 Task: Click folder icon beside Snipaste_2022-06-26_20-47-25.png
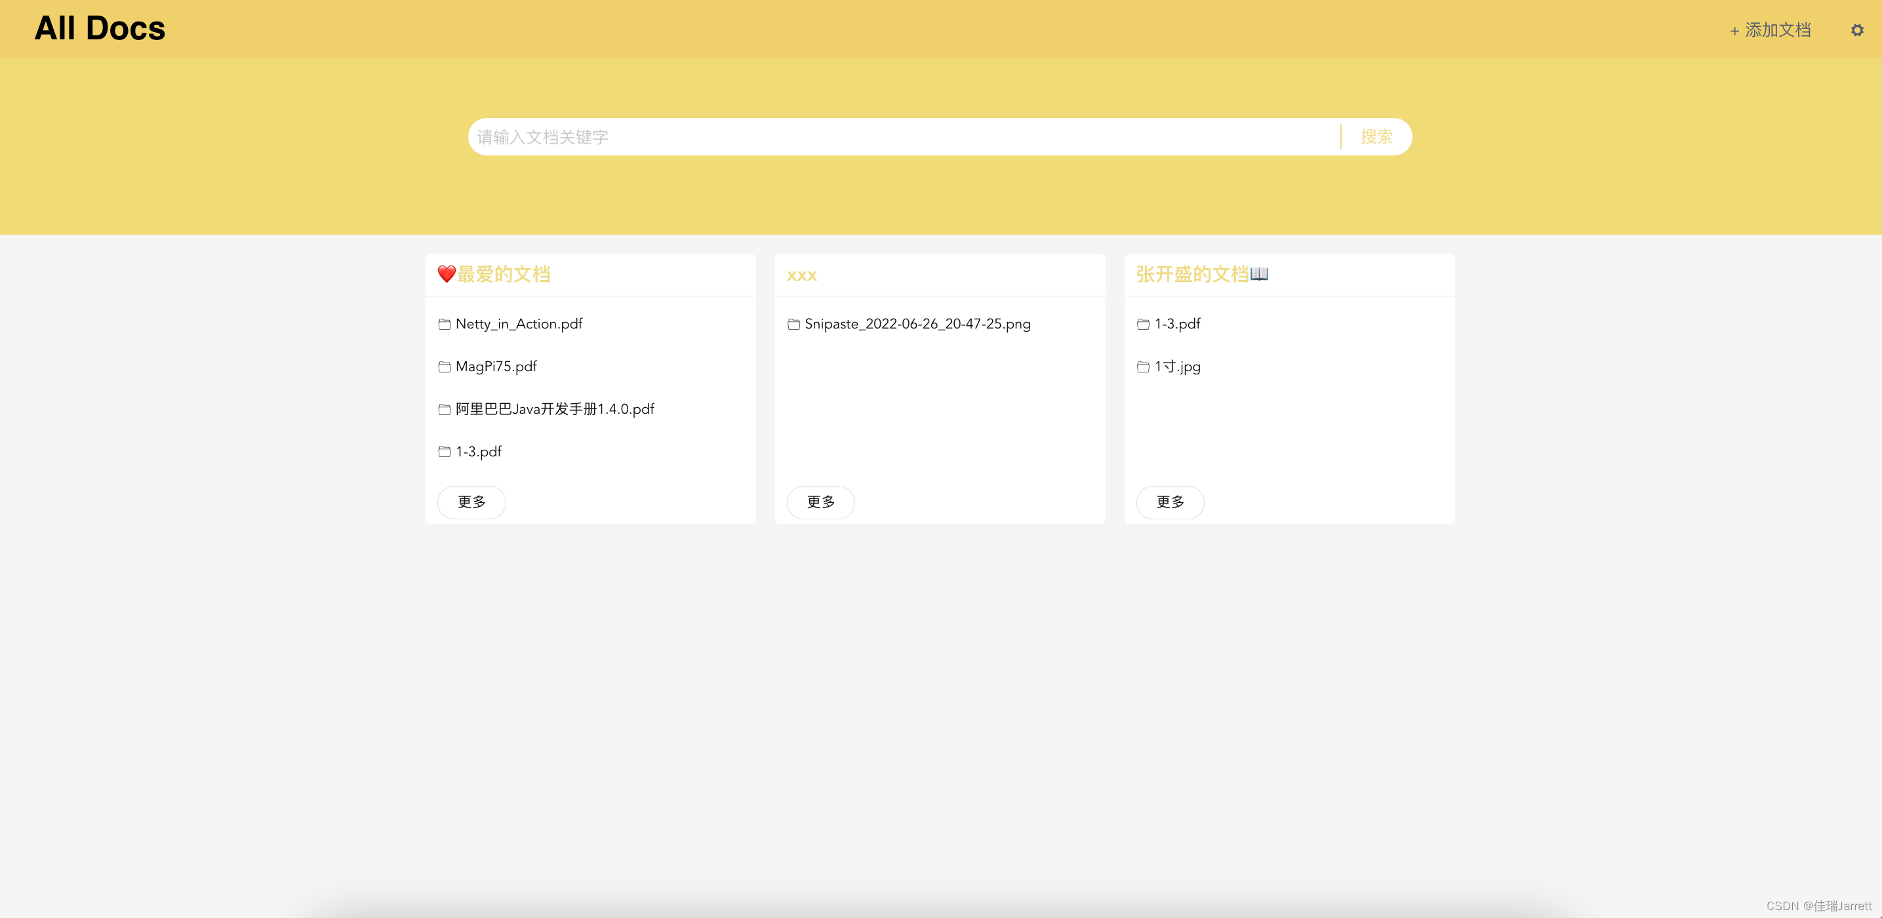click(x=793, y=325)
